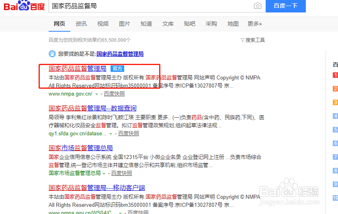Viewport: 338px width, 214px height.
Task: Open camera image search icon
Action: coord(257,6)
